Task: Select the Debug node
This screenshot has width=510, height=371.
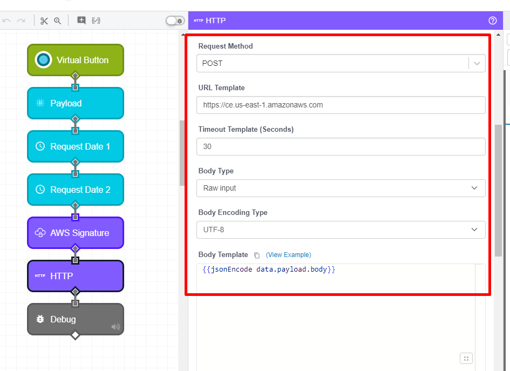Action: pos(76,319)
